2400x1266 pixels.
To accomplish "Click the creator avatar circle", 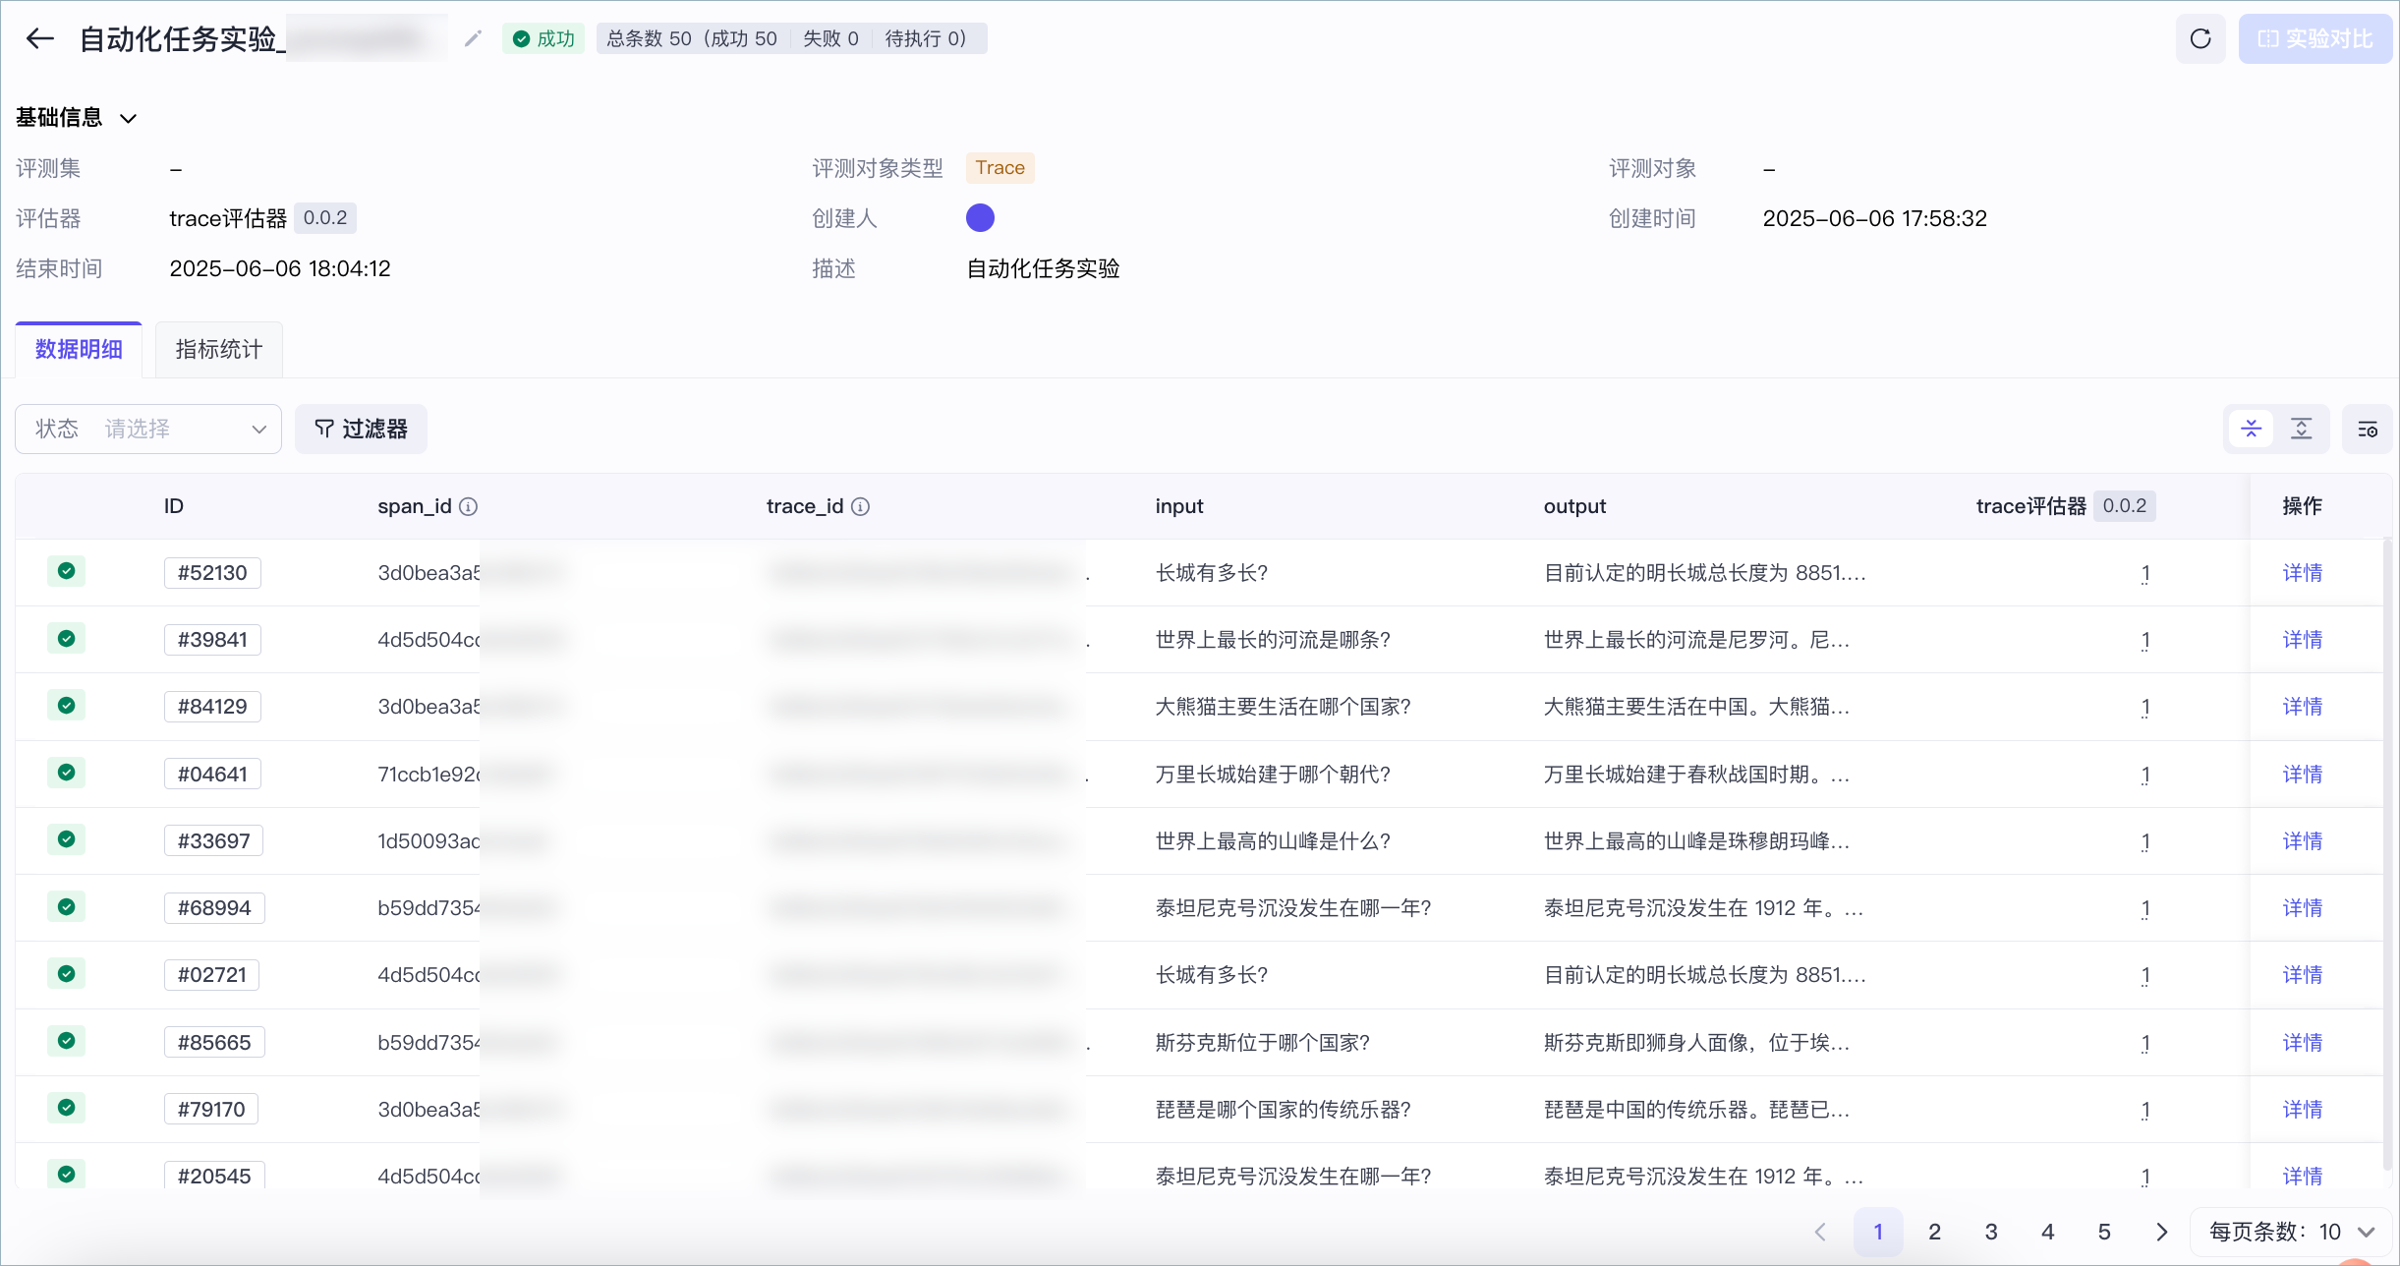I will coord(980,217).
